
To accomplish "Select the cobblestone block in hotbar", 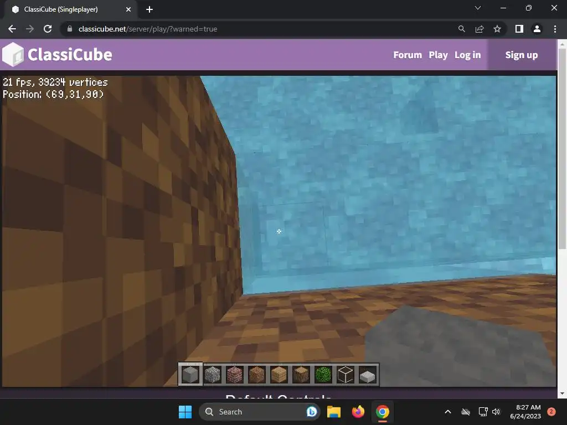I will pyautogui.click(x=213, y=375).
